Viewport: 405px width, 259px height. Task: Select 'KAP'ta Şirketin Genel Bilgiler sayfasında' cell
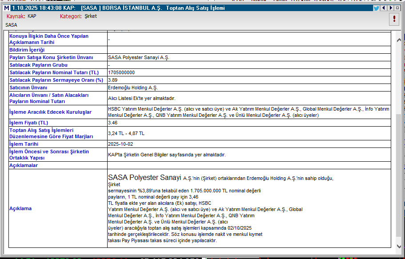[x=249, y=155]
